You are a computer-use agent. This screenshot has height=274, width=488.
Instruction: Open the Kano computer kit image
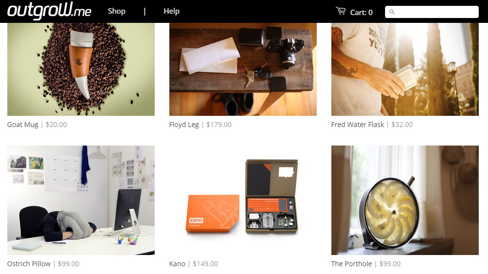tap(243, 200)
